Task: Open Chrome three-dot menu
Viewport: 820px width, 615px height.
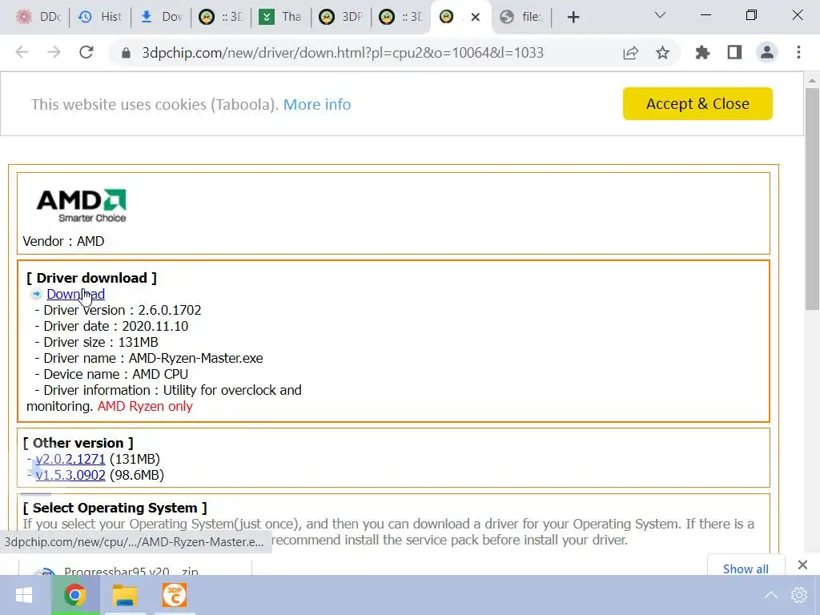Action: click(x=798, y=52)
